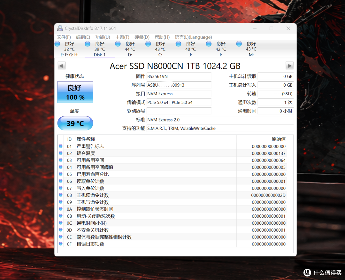Click the 原始值 column header
Viewport: 345px width, 280px height.
pos(262,139)
